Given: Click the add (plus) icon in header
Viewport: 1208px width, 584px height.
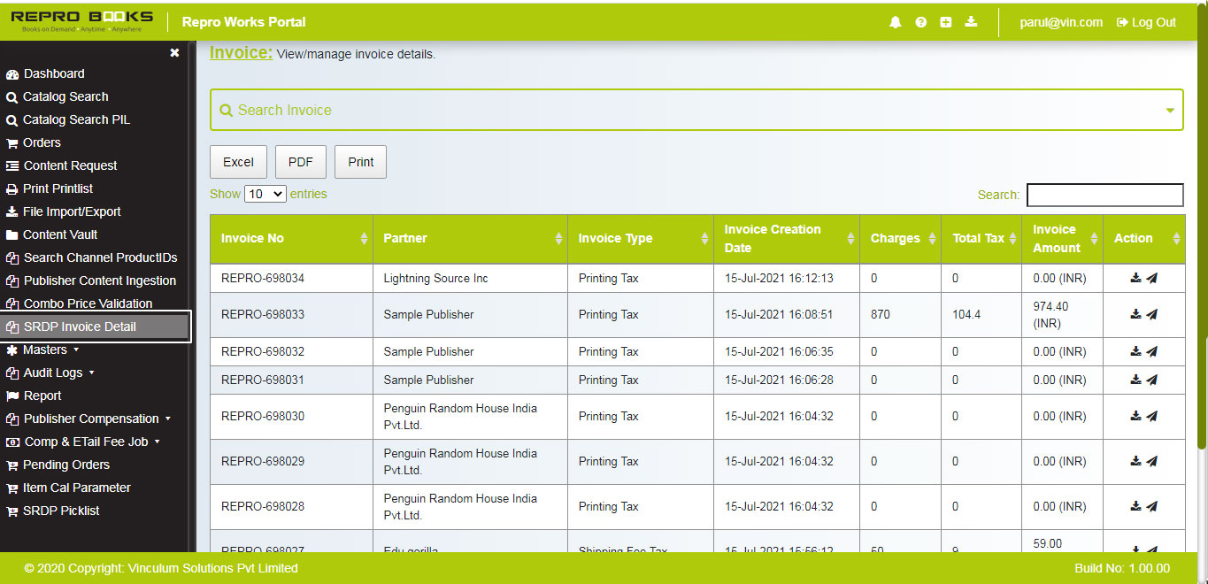Looking at the screenshot, I should pos(945,22).
